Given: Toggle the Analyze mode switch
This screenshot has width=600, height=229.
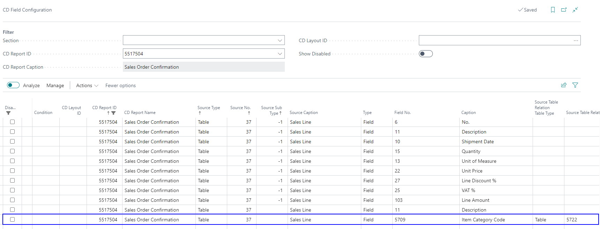Looking at the screenshot, I should coord(13,85).
